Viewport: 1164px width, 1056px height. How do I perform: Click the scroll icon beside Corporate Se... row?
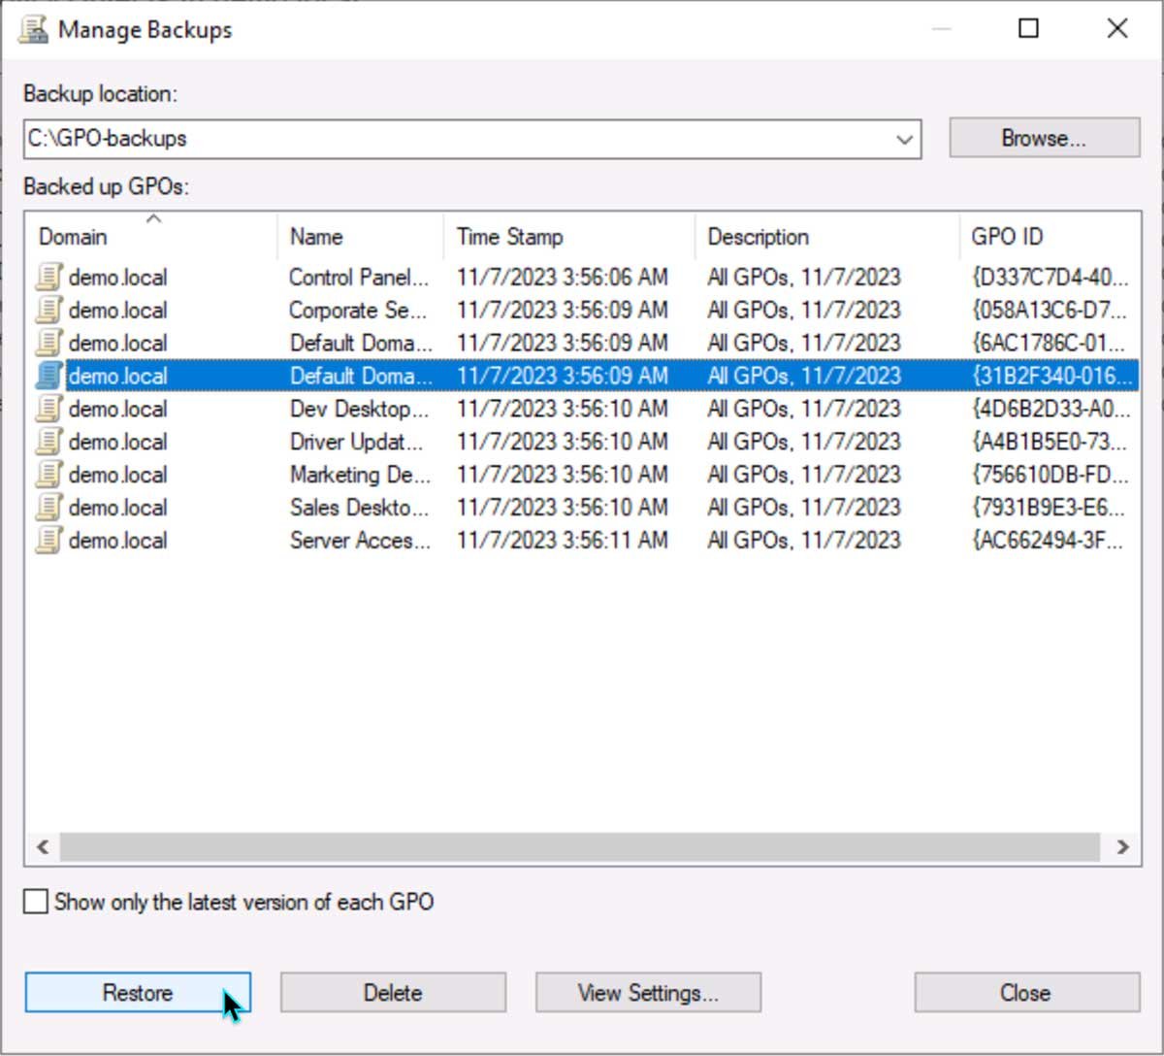(x=48, y=311)
